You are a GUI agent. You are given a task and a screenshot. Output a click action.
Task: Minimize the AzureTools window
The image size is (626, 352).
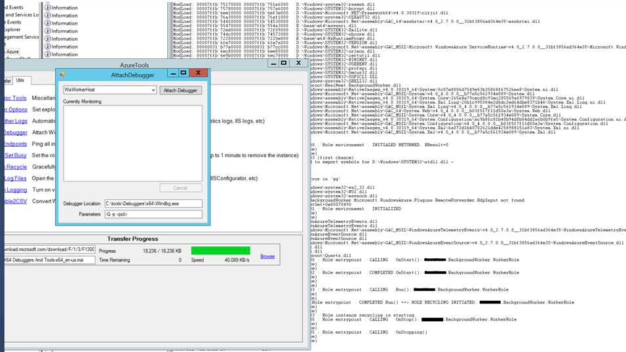[273, 63]
